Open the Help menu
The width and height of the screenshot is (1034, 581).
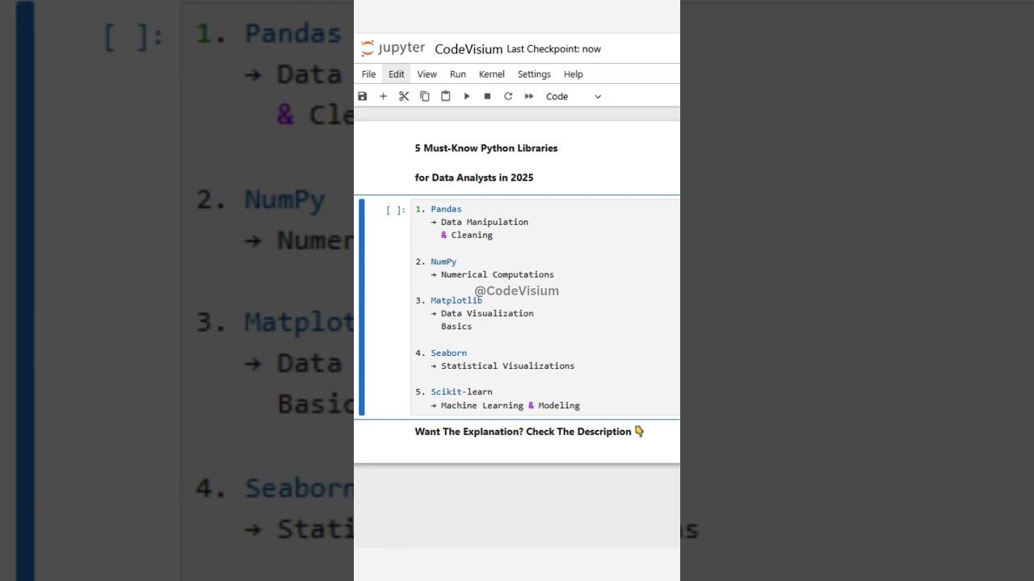pos(574,74)
